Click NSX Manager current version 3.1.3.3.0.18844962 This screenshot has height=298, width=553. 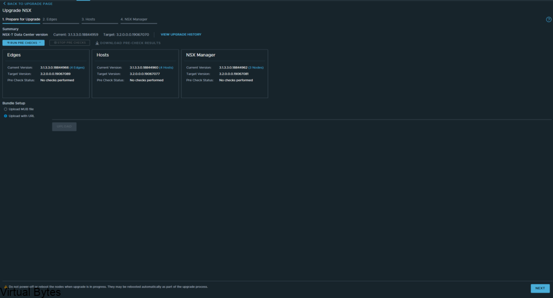[233, 67]
